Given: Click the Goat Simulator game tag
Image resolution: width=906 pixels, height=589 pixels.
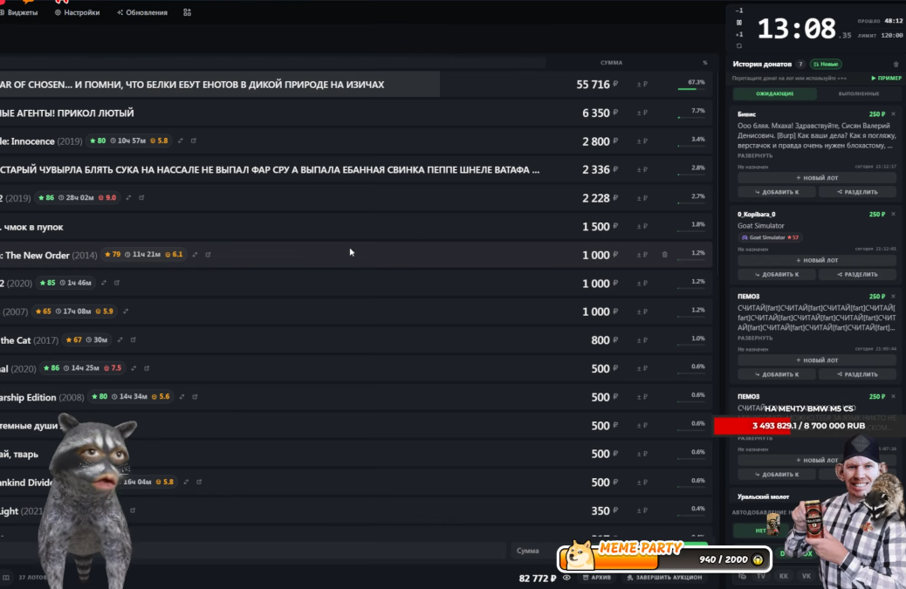Looking at the screenshot, I should click(770, 237).
